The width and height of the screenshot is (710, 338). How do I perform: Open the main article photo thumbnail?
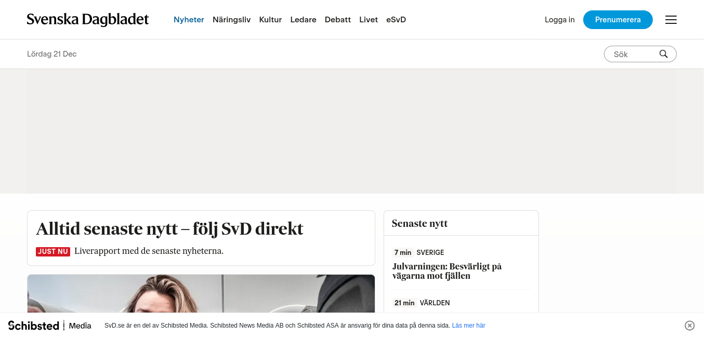[x=201, y=293]
